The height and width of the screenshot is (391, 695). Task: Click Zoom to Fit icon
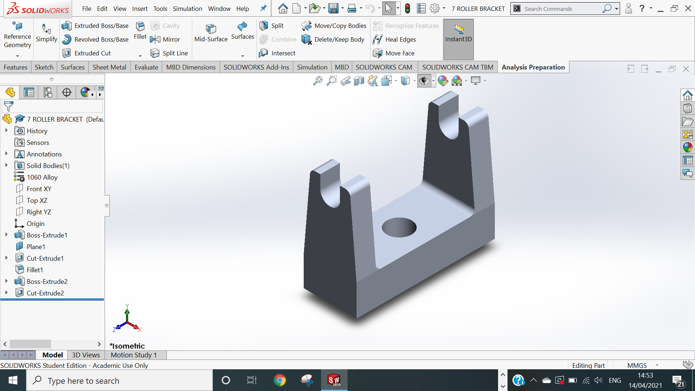click(317, 81)
